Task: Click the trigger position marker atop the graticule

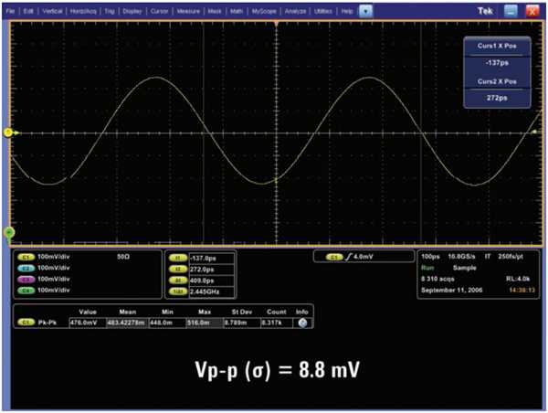Action: pyautogui.click(x=277, y=24)
